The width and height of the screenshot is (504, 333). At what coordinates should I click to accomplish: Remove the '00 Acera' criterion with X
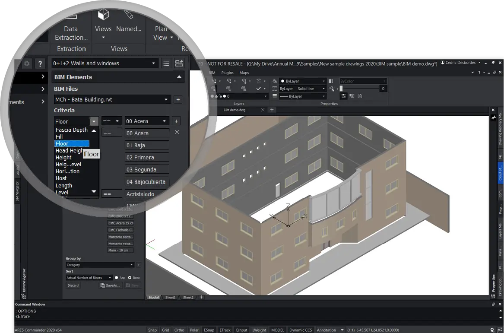(177, 133)
